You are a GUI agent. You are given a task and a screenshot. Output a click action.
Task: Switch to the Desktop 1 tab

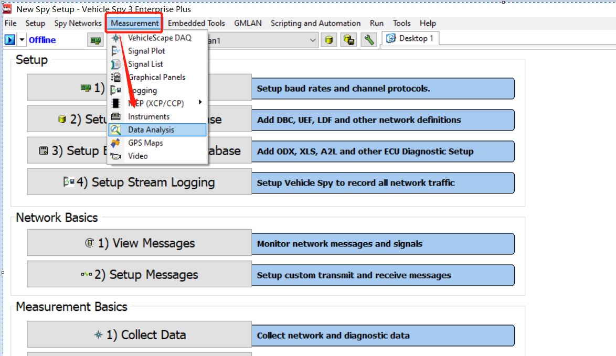[x=411, y=38]
